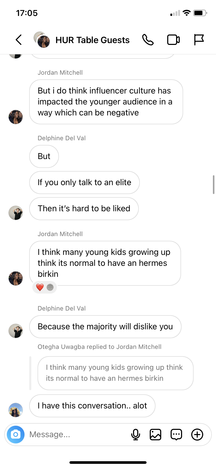Image resolution: width=216 pixels, height=468 pixels.
Task: Tap the back arrow icon
Action: click(19, 40)
